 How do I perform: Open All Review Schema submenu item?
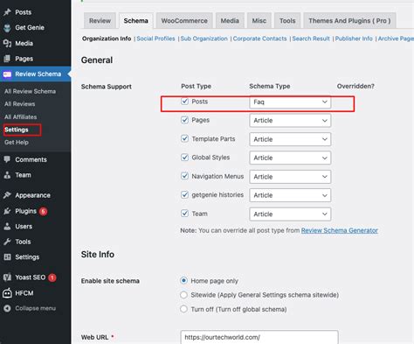[x=30, y=91]
